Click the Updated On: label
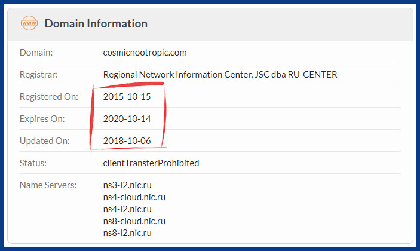The width and height of the screenshot is (420, 251). [x=44, y=141]
